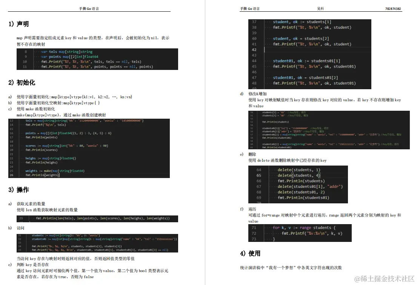Image resolution: width=417 pixels, height=285 pixels.
Task: Click code line 22 "heighs := map[string]float64{}"
Action: [51, 158]
